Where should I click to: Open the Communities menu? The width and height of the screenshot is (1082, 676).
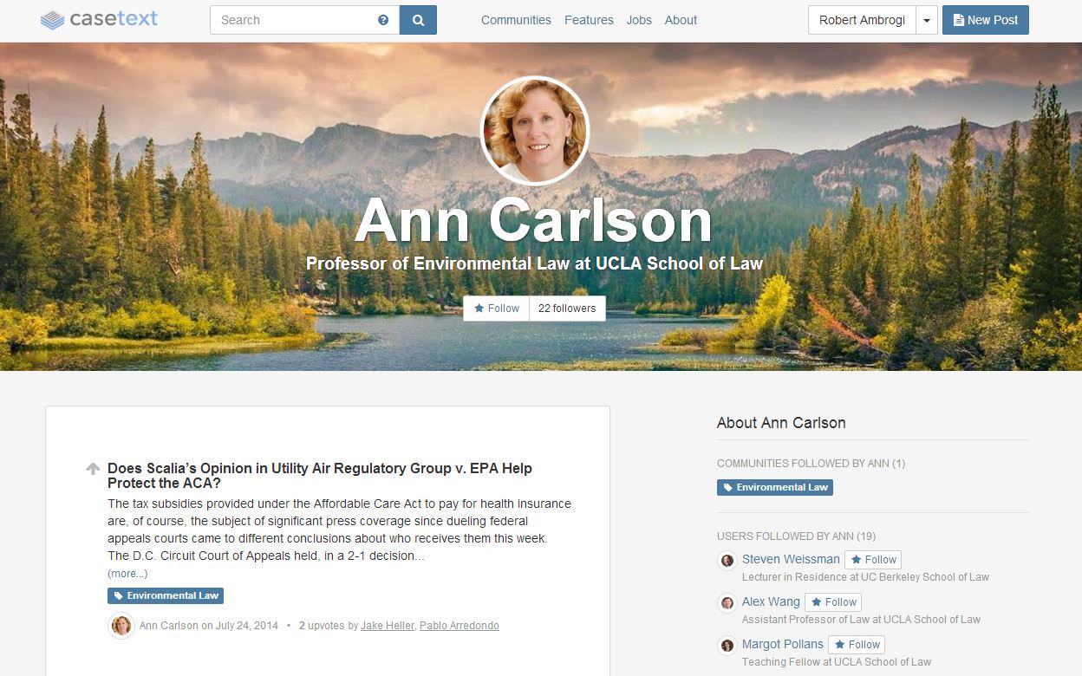pos(516,20)
